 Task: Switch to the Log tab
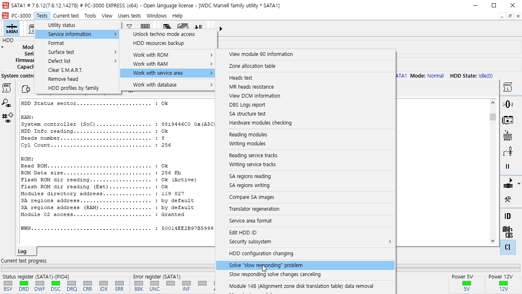tap(22, 251)
